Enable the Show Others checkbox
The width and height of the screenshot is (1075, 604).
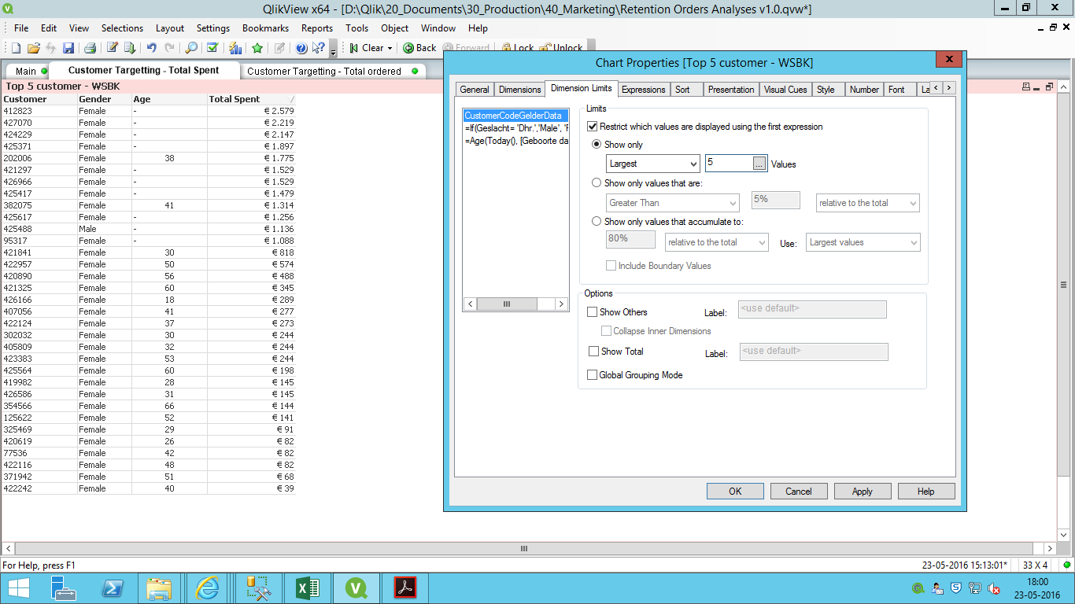click(593, 312)
